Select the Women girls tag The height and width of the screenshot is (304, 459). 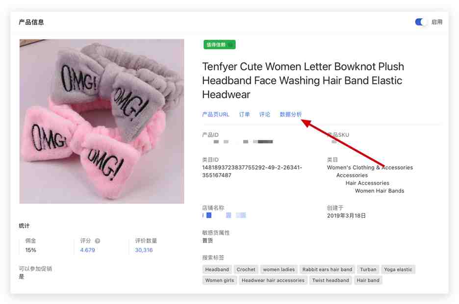point(220,280)
